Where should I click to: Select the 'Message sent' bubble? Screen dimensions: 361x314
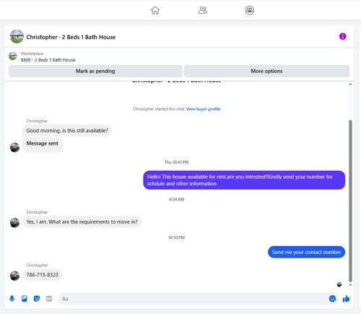click(x=43, y=145)
